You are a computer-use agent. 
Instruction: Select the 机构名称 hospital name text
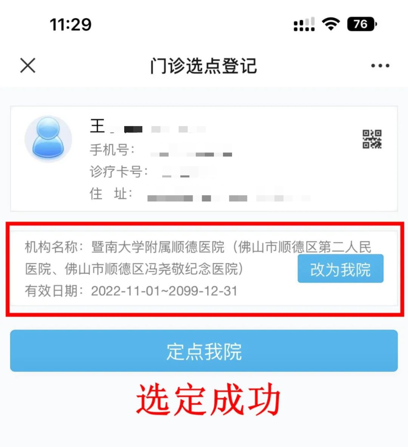[198, 258]
